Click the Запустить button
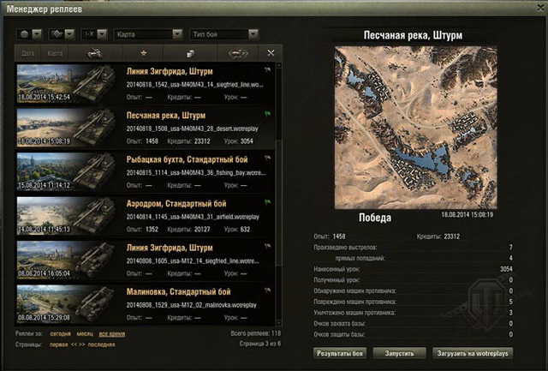 [400, 353]
